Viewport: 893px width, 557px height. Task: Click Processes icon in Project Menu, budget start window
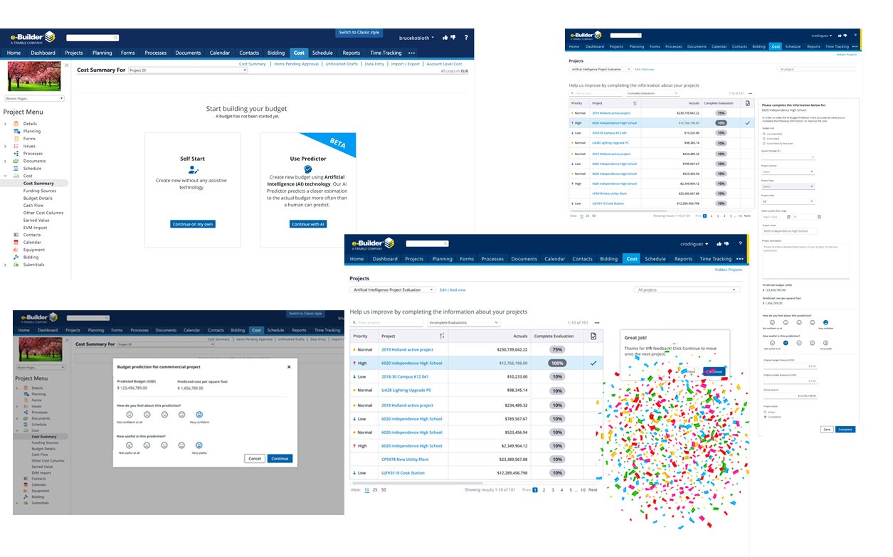point(16,154)
